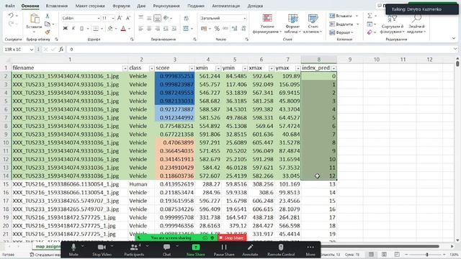Open the xmin column filter dropdown
The image size is (461, 259).
[218, 68]
